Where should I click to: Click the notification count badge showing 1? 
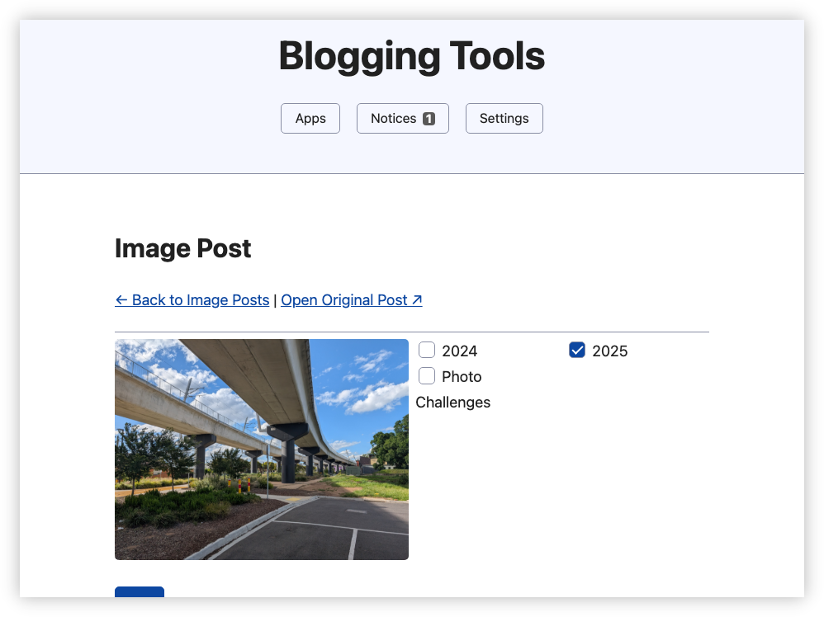430,118
